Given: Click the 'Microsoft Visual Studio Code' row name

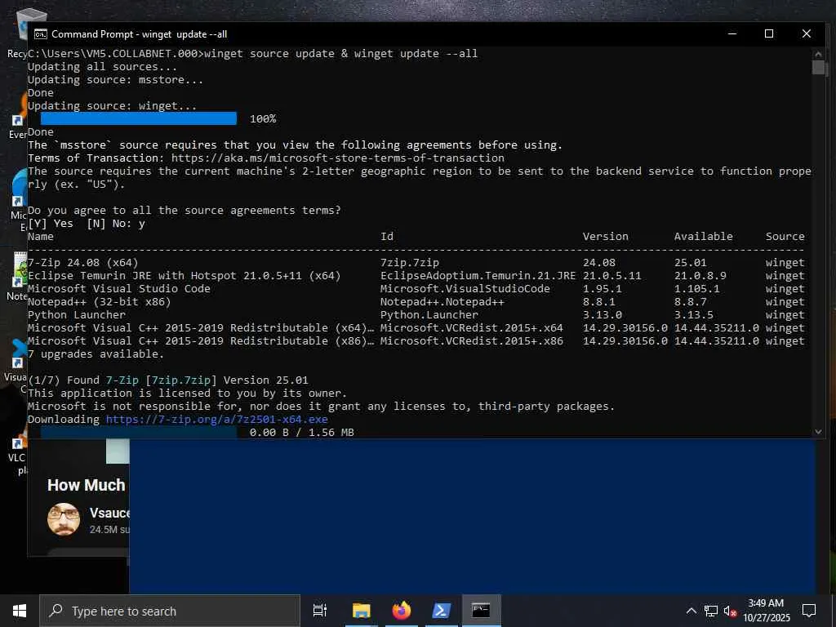Looking at the screenshot, I should point(119,288).
